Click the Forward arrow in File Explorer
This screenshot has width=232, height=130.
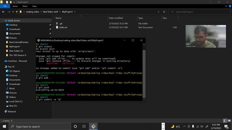(9, 12)
